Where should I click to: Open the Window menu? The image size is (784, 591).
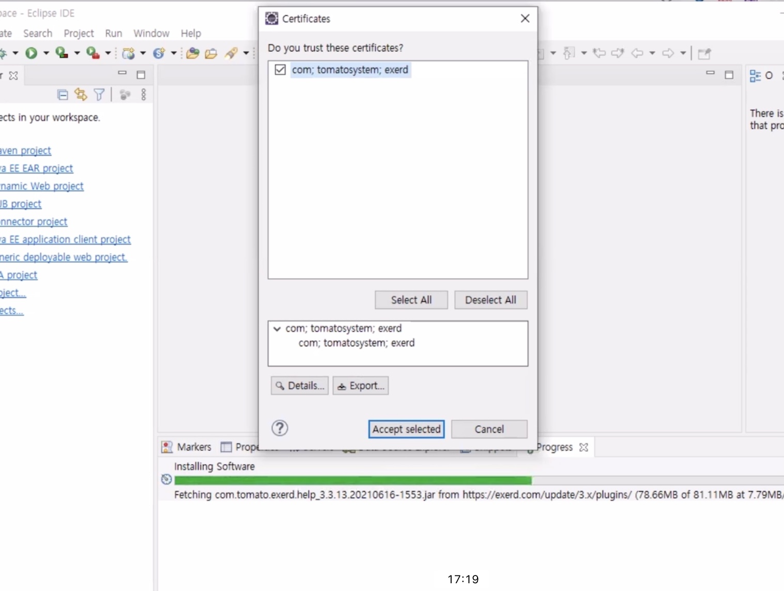click(151, 33)
